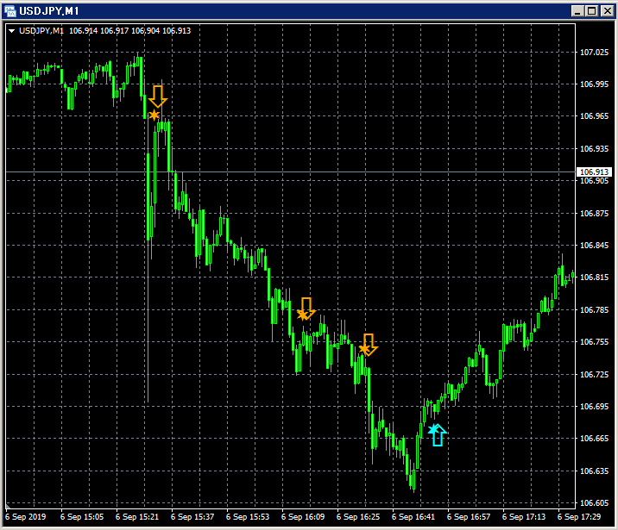618x530 pixels.
Task: Select the orange sell arrow near 106.755
Action: click(x=369, y=345)
